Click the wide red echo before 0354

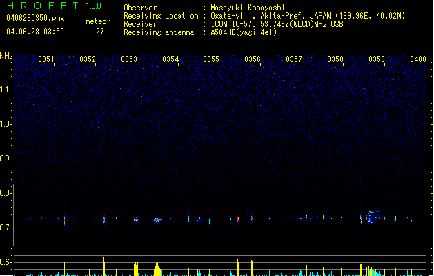(x=157, y=220)
